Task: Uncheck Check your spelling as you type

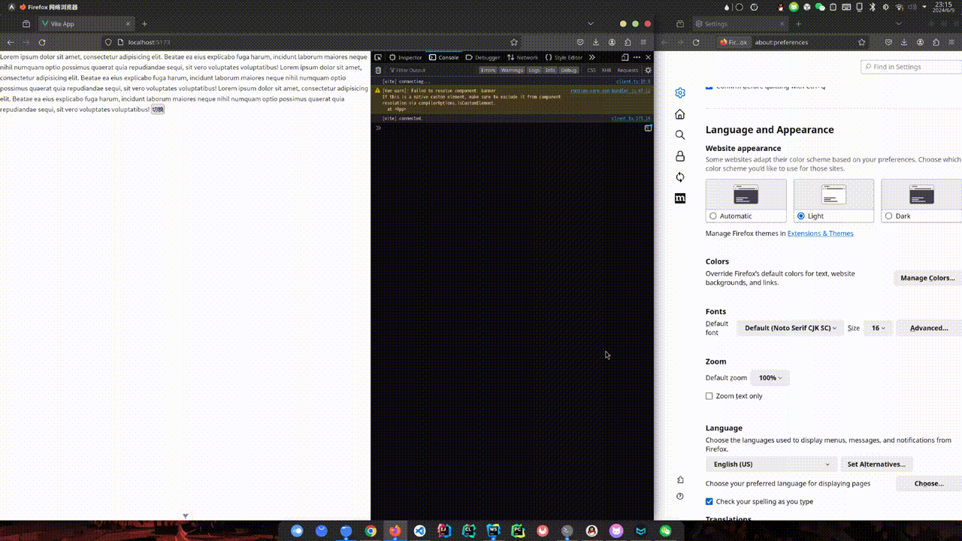Action: (709, 501)
